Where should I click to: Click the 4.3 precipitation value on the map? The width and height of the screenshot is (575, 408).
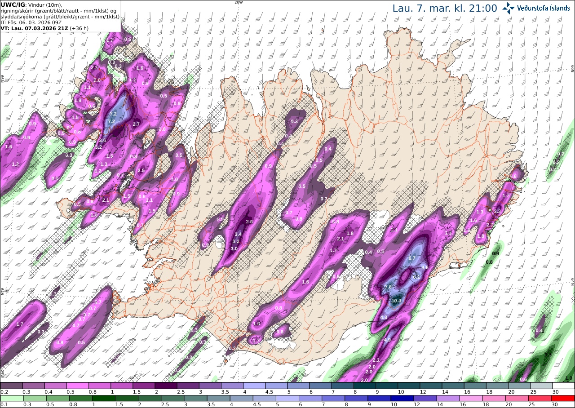pyautogui.click(x=384, y=317)
